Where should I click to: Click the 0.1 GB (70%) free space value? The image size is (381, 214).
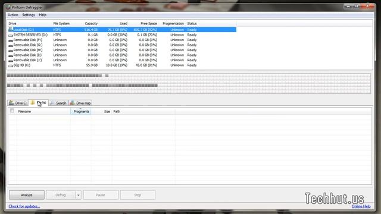147,35
